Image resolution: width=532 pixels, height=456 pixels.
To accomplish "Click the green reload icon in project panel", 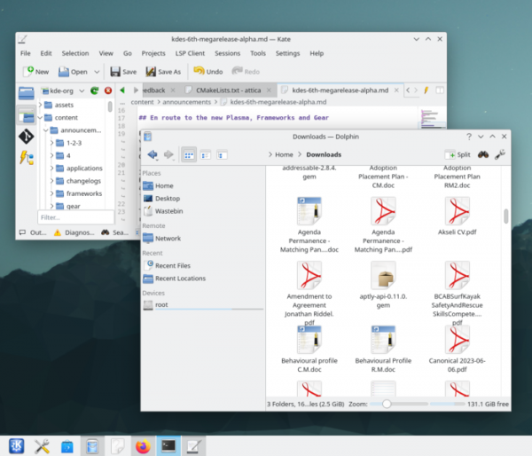I will click(x=94, y=90).
